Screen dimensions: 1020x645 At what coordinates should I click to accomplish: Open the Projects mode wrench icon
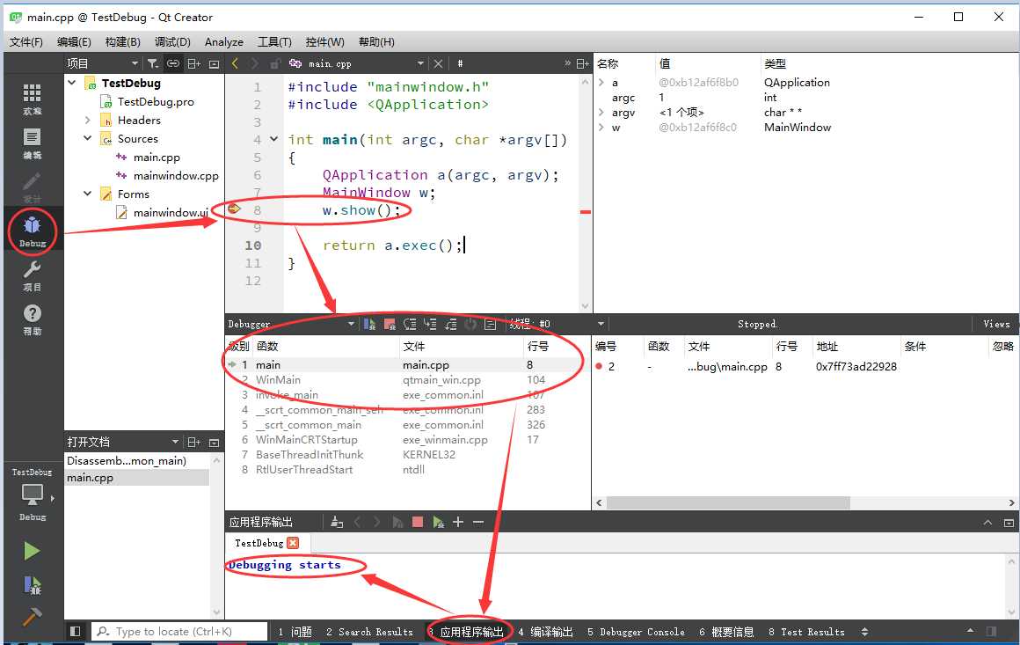pyautogui.click(x=32, y=275)
